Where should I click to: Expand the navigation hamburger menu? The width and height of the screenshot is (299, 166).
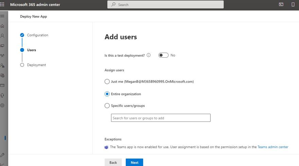pos(2,16)
